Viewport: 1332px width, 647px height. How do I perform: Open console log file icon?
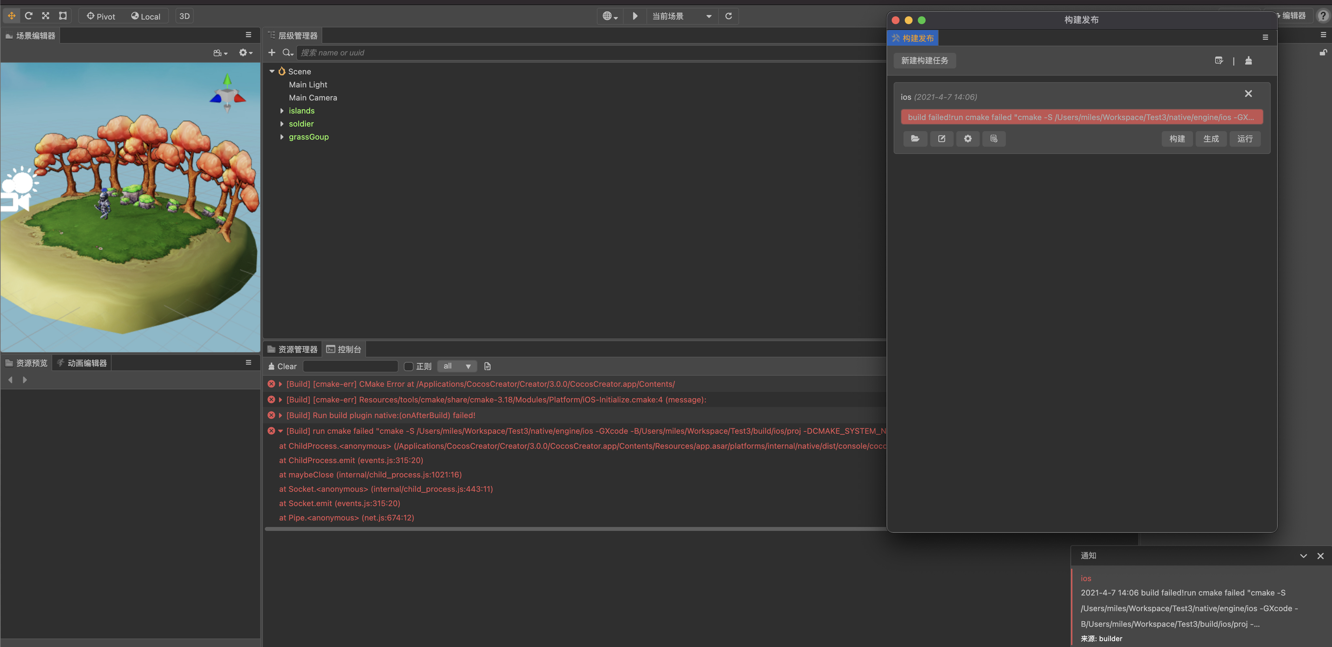pos(487,366)
